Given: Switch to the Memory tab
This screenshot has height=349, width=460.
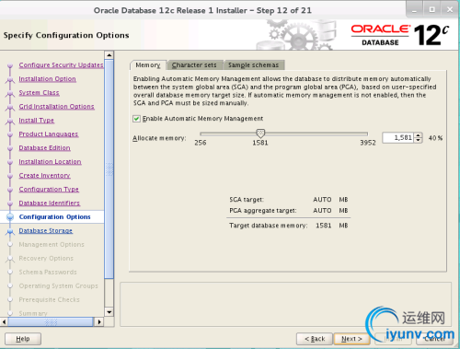Looking at the screenshot, I should coord(148,65).
